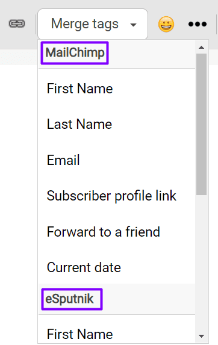Click the scrollbar down arrow

201,336
